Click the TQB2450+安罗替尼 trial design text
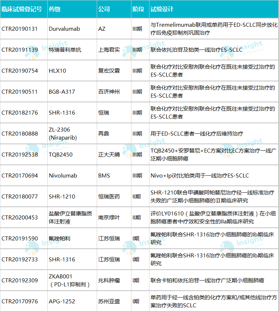 pos(213,155)
